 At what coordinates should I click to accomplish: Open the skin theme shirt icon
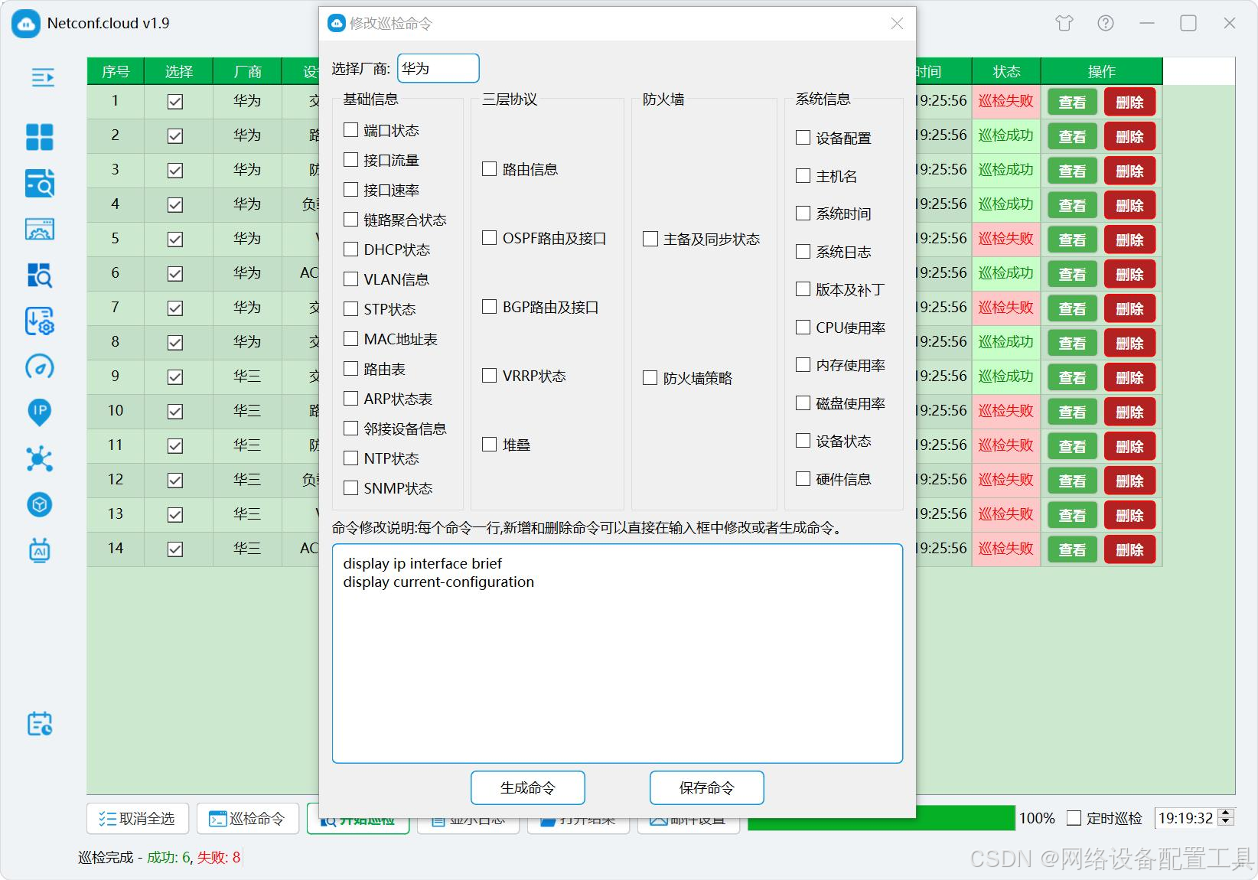[1064, 23]
